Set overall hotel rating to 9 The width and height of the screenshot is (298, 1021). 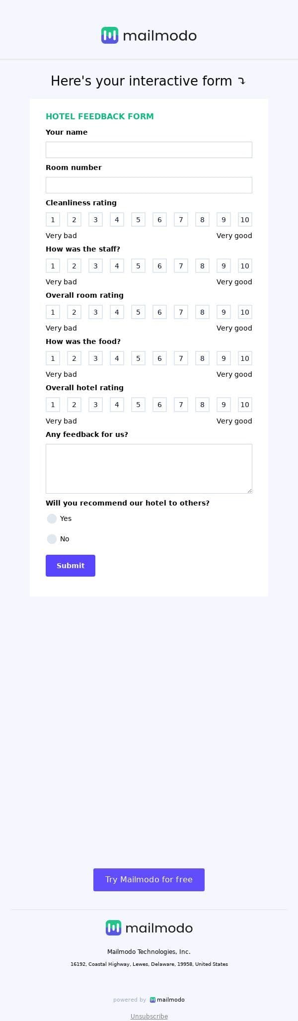(x=223, y=405)
